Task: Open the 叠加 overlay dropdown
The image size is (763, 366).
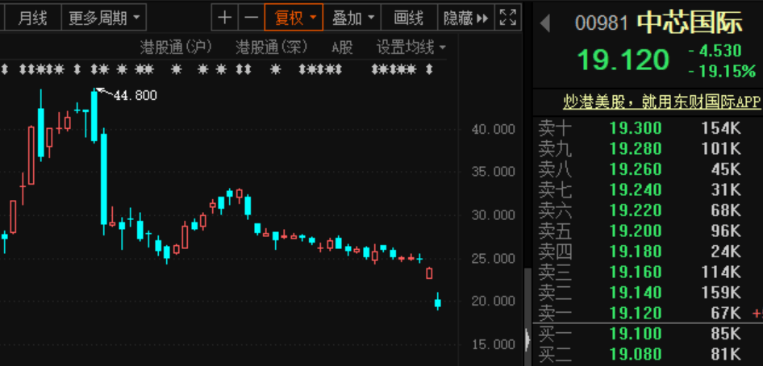Action: [x=354, y=18]
